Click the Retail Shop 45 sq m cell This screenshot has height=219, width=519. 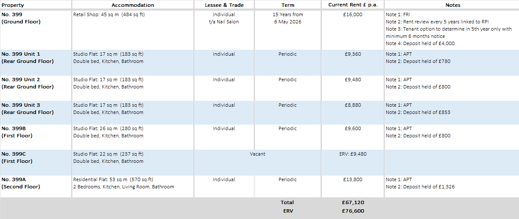coord(133,30)
